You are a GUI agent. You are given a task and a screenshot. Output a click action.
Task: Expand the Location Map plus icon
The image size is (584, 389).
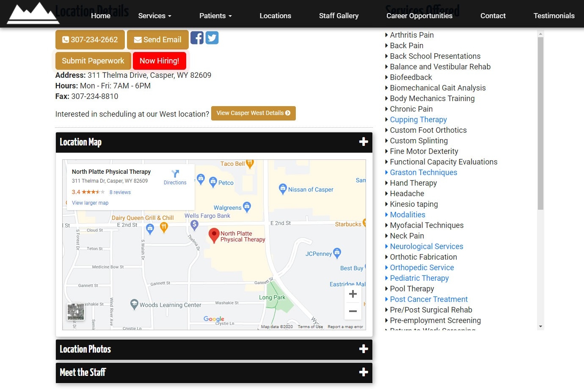point(364,142)
